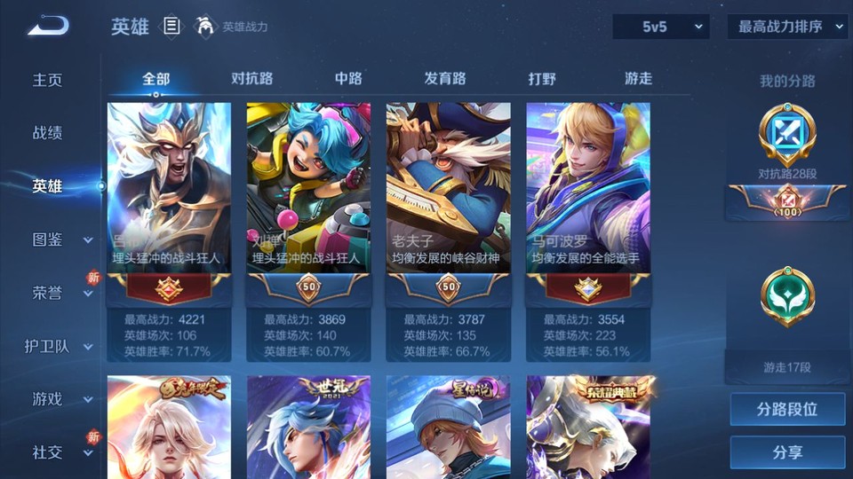Select 战绩 in the sidebar

point(47,132)
